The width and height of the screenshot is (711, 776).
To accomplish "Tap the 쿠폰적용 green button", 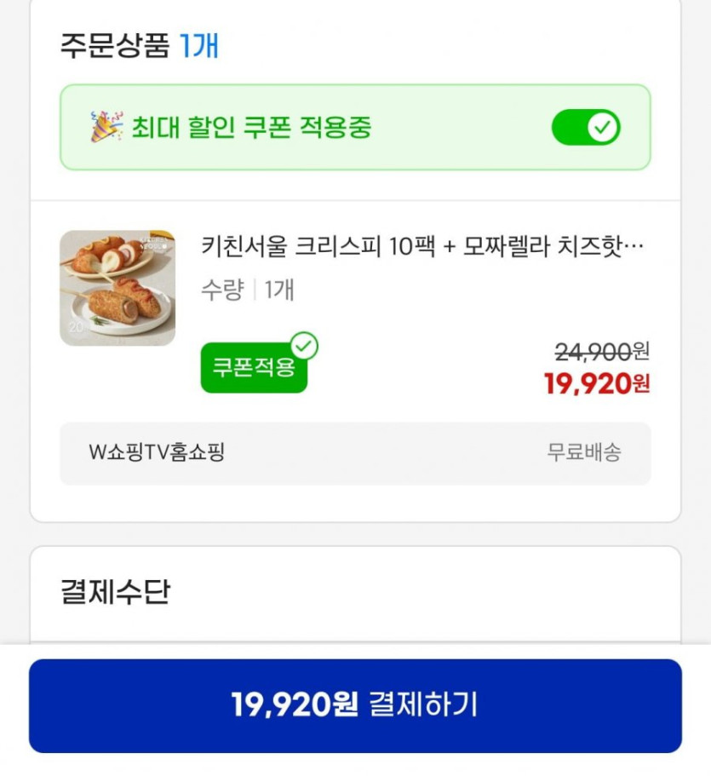I will (x=253, y=369).
